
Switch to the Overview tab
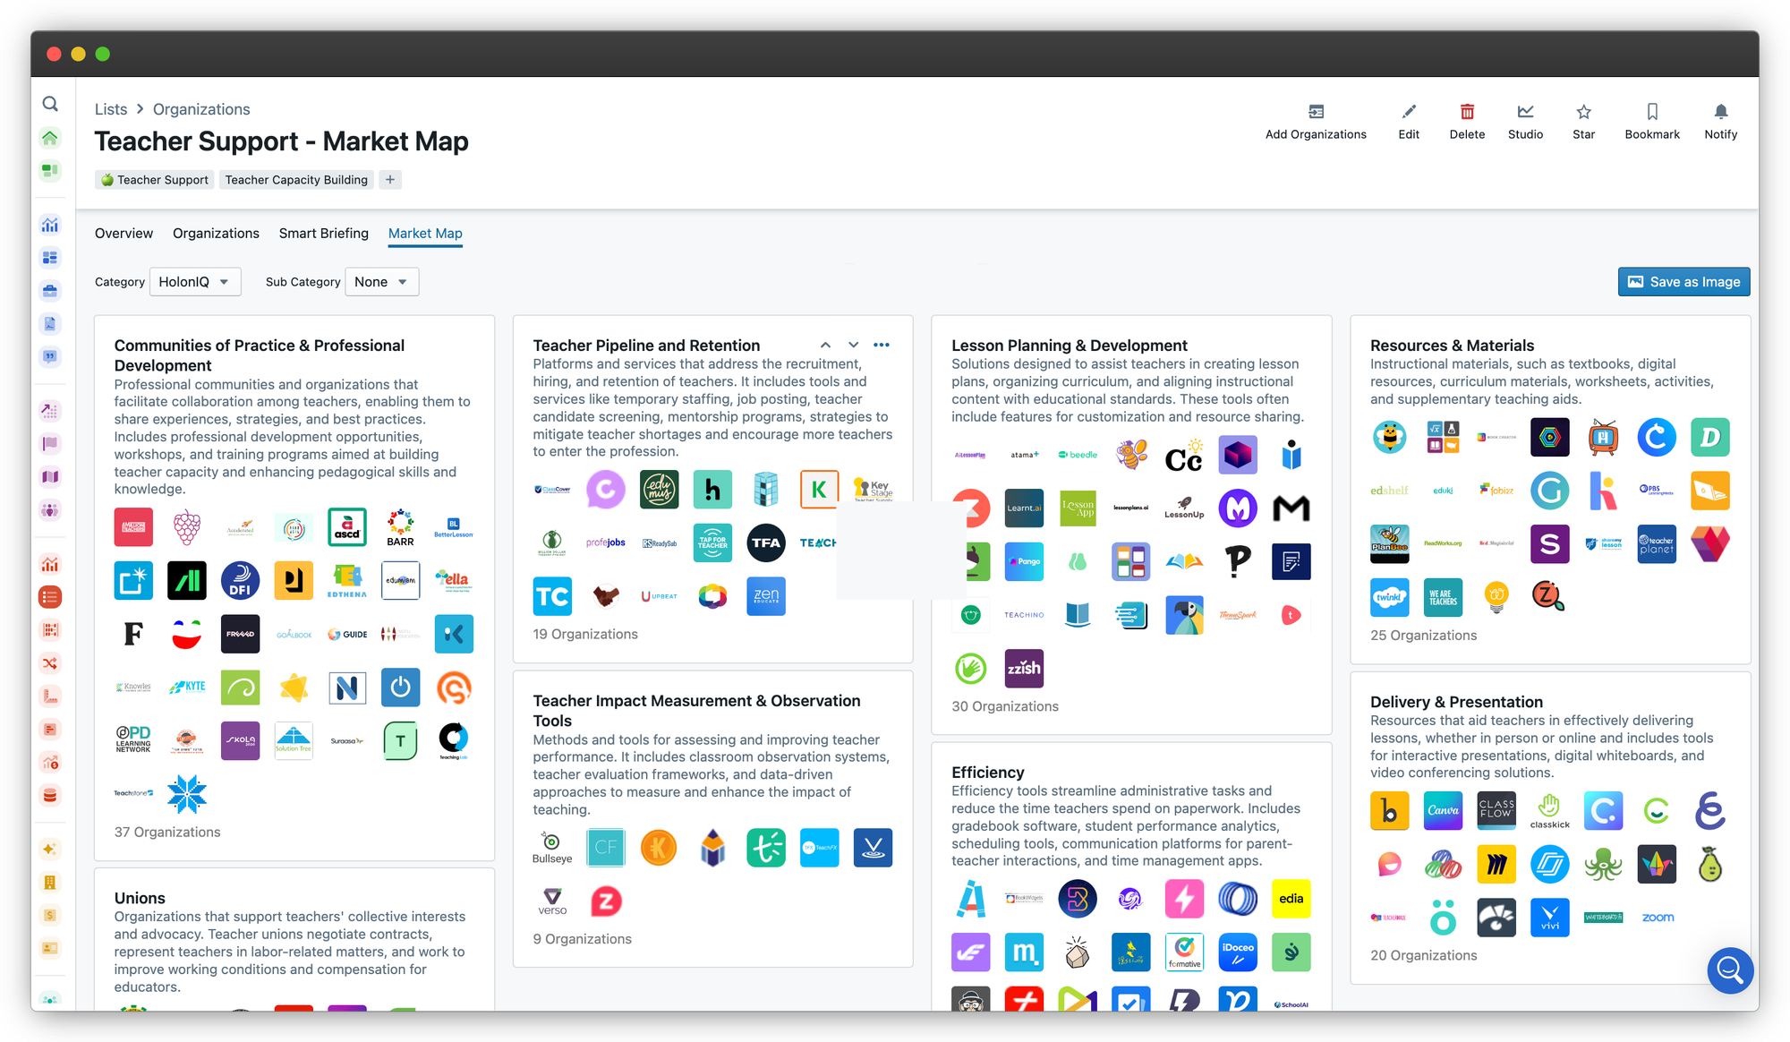[124, 234]
